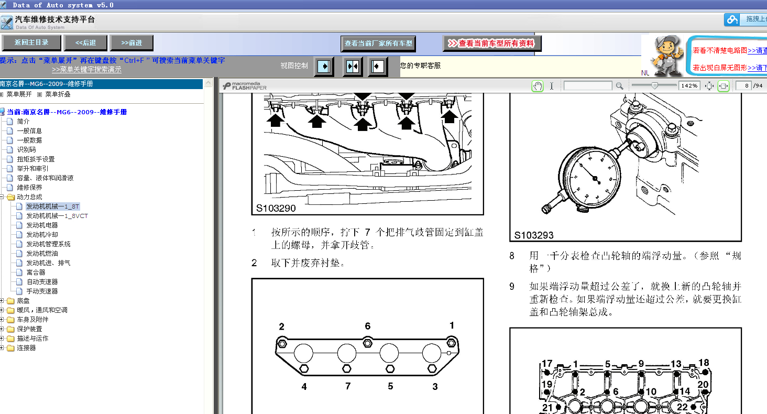Image resolution: width=767 pixels, height=414 pixels.
Task: Click the fit-to-height page view icon
Action: tap(709, 86)
